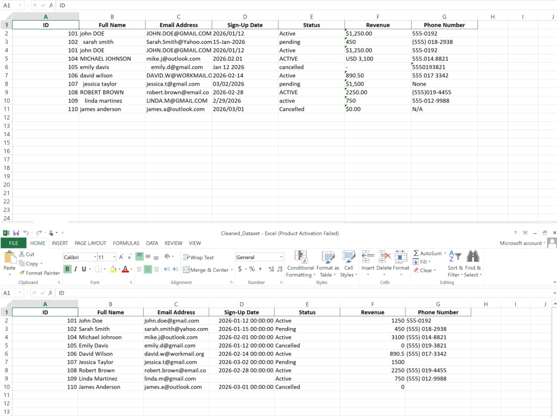Toggle Underline formatting
The image size is (557, 417).
(x=84, y=269)
